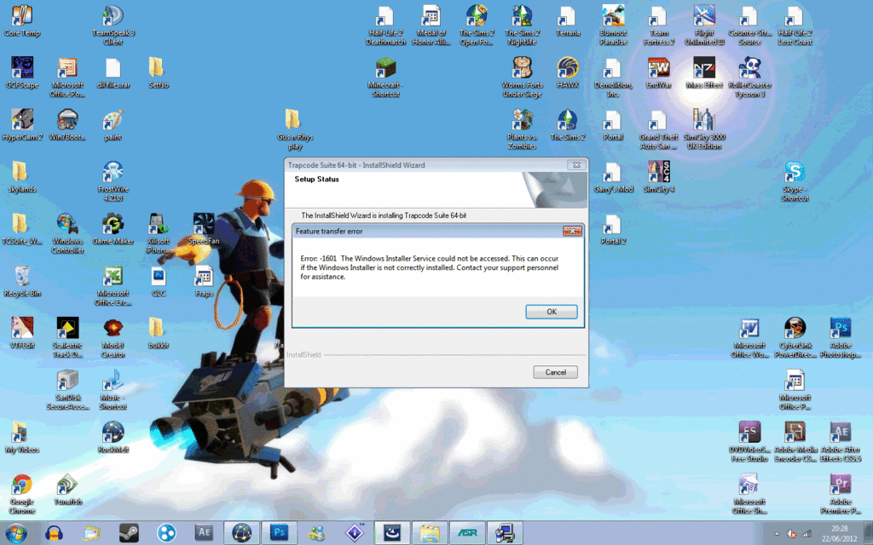This screenshot has width=873, height=545.
Task: Open File Explorer folder in taskbar
Action: point(430,533)
